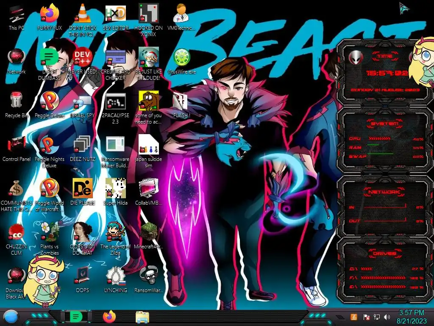Click the SWAP usage row in widget

coord(387,157)
